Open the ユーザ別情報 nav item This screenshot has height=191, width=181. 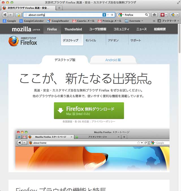coord(98,29)
